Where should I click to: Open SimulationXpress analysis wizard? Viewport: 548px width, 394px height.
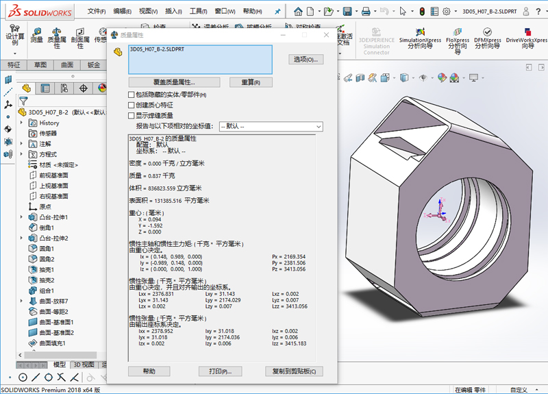coord(420,39)
